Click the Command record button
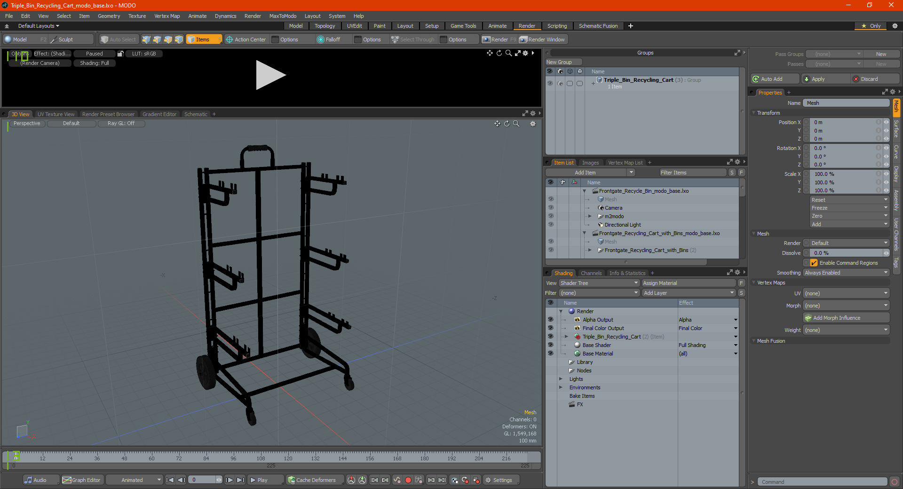Screen dimensions: 903x489 895,482
